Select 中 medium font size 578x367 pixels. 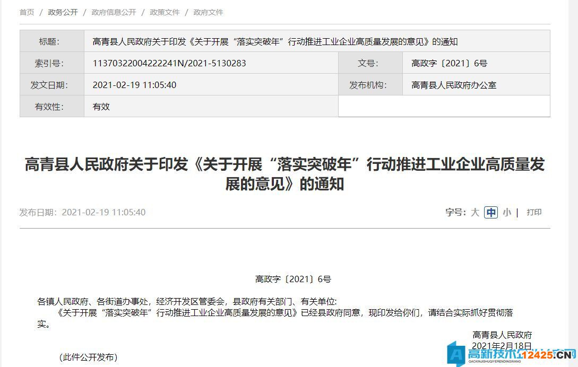pos(490,212)
